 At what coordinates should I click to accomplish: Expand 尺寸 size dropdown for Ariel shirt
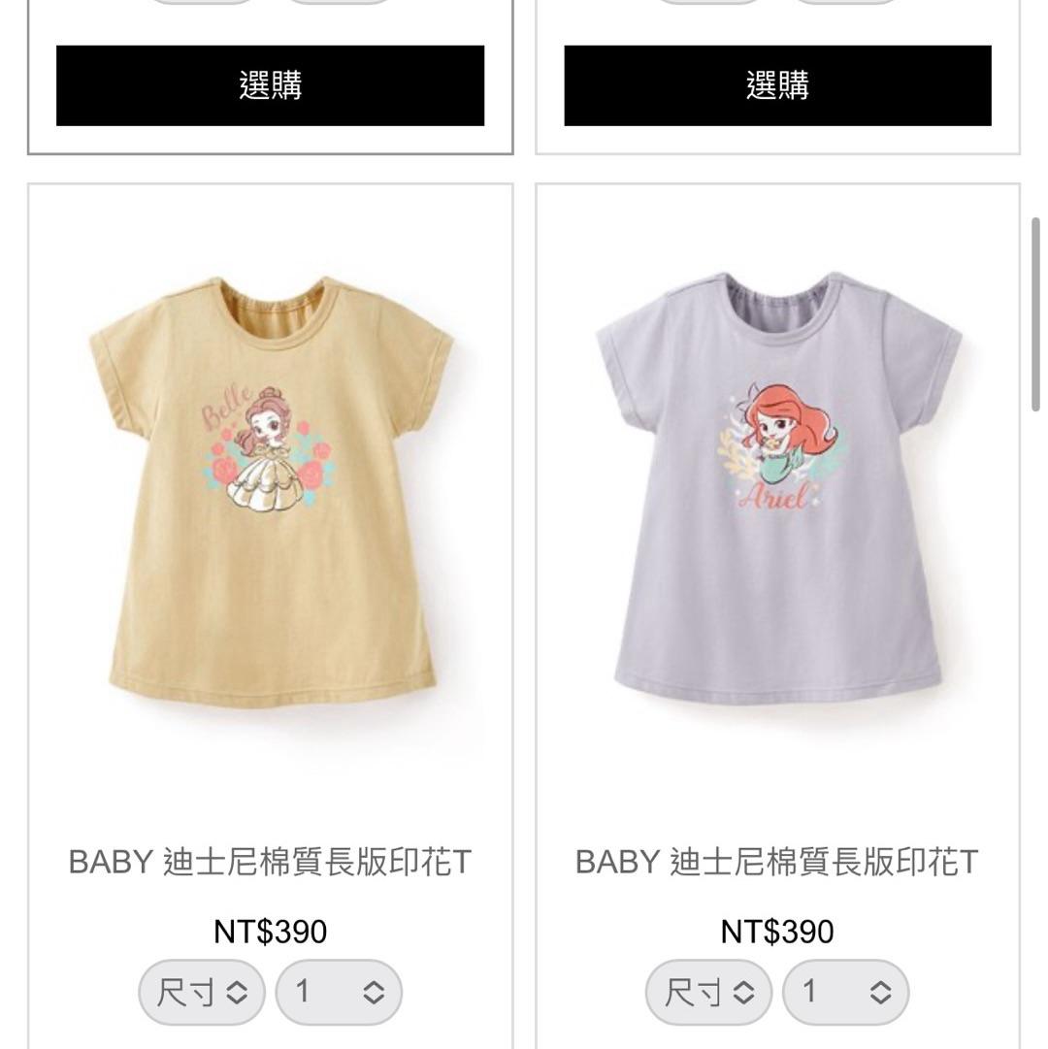pos(709,992)
